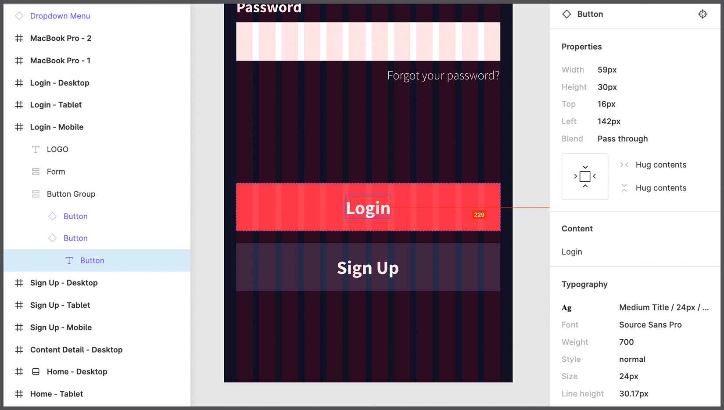Toggle the center square in the constraints widget
Image resolution: width=724 pixels, height=410 pixels.
coord(585,176)
